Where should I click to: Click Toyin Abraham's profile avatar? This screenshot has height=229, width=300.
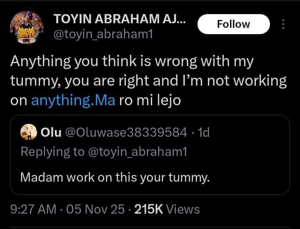tap(27, 27)
